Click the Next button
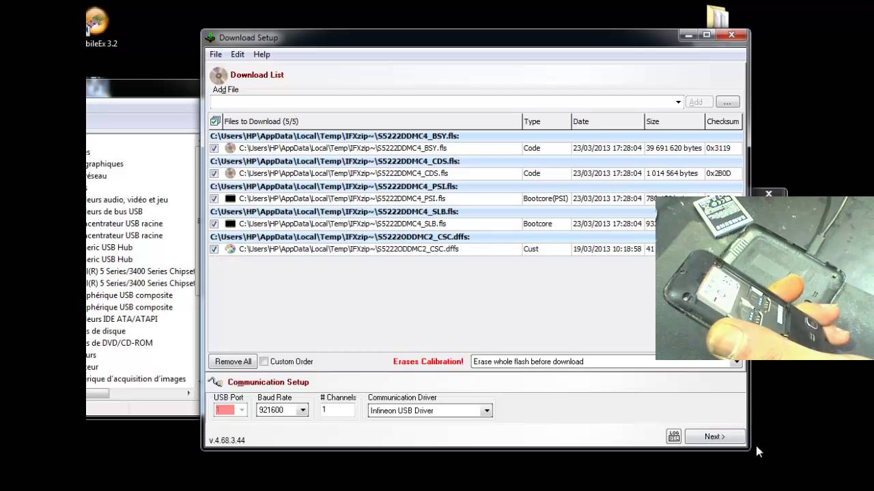 pyautogui.click(x=715, y=436)
